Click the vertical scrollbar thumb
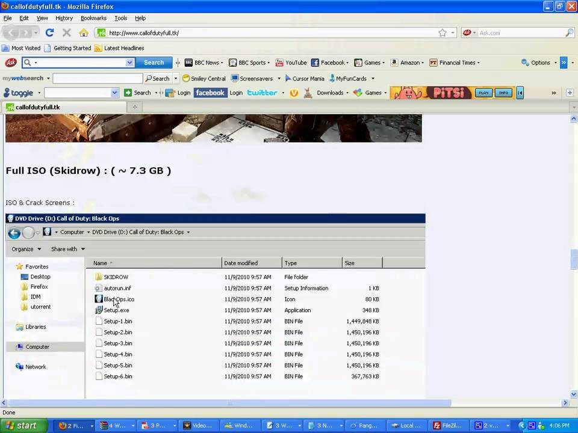This screenshot has width=578, height=433. [x=574, y=260]
